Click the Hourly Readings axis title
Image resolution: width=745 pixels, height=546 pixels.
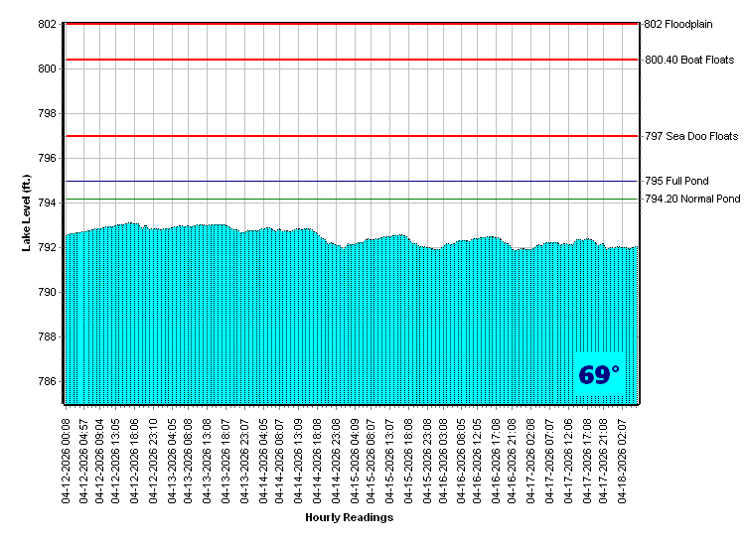(x=349, y=518)
